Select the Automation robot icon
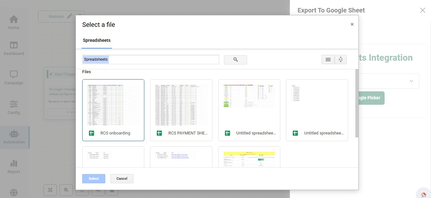431x198 pixels. click(x=14, y=133)
